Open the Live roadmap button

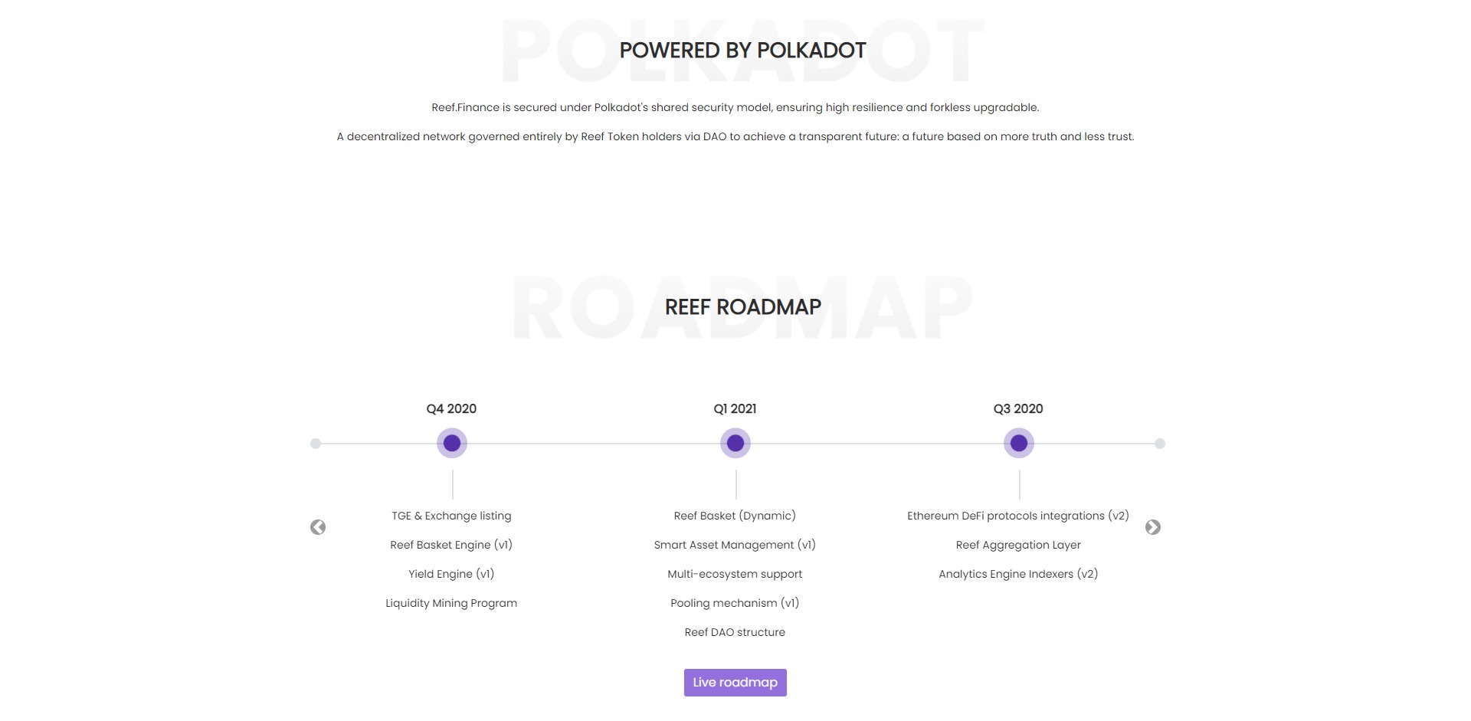pos(735,683)
